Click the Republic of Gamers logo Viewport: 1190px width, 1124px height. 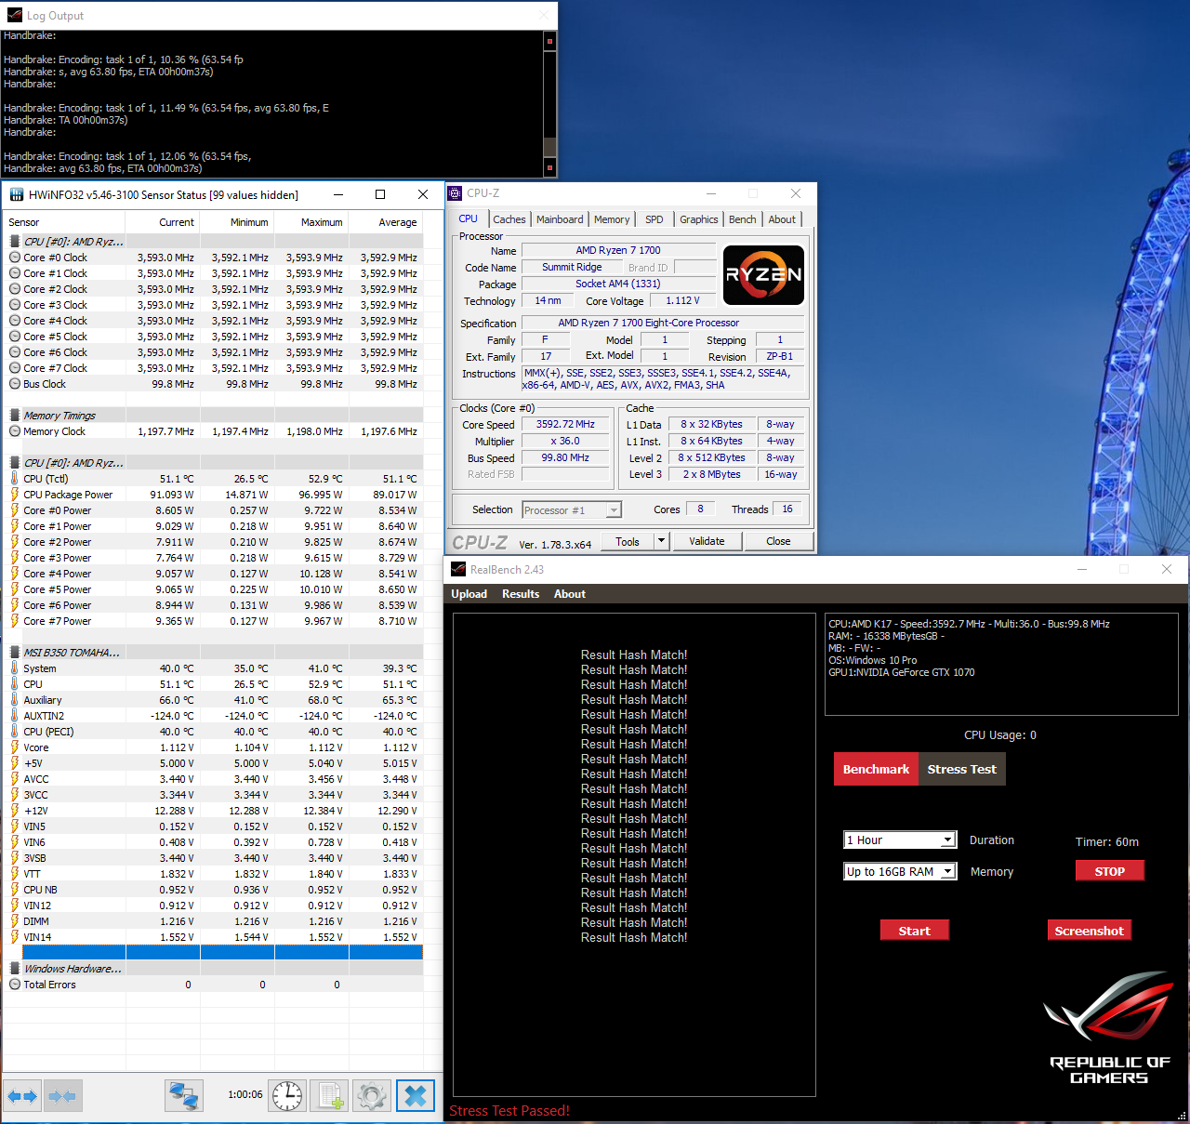tap(1110, 1028)
